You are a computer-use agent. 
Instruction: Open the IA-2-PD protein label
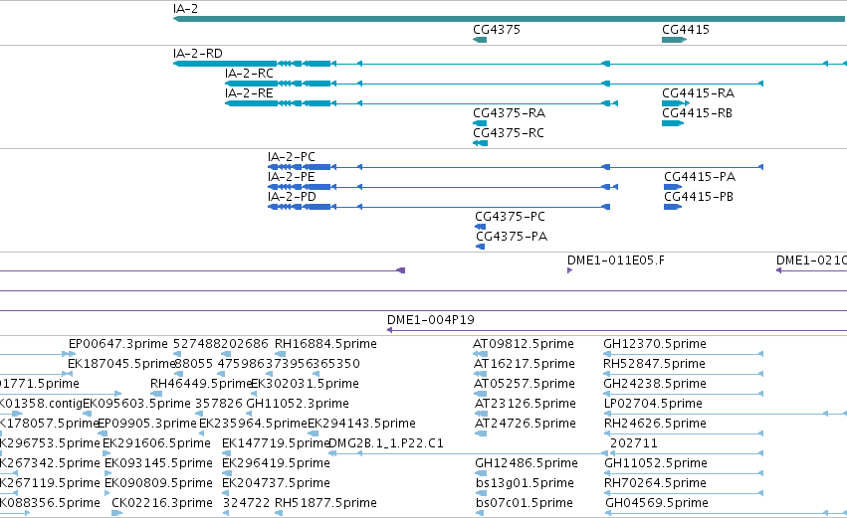point(292,197)
